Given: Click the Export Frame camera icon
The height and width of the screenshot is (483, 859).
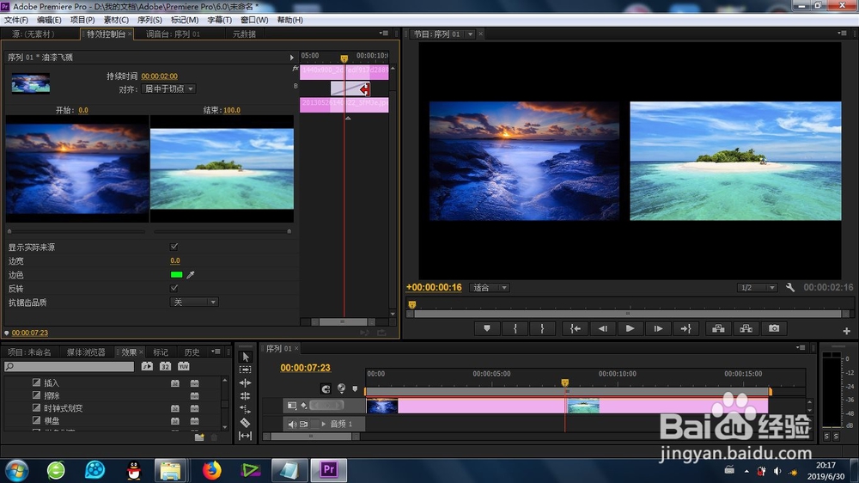Looking at the screenshot, I should click(x=774, y=328).
